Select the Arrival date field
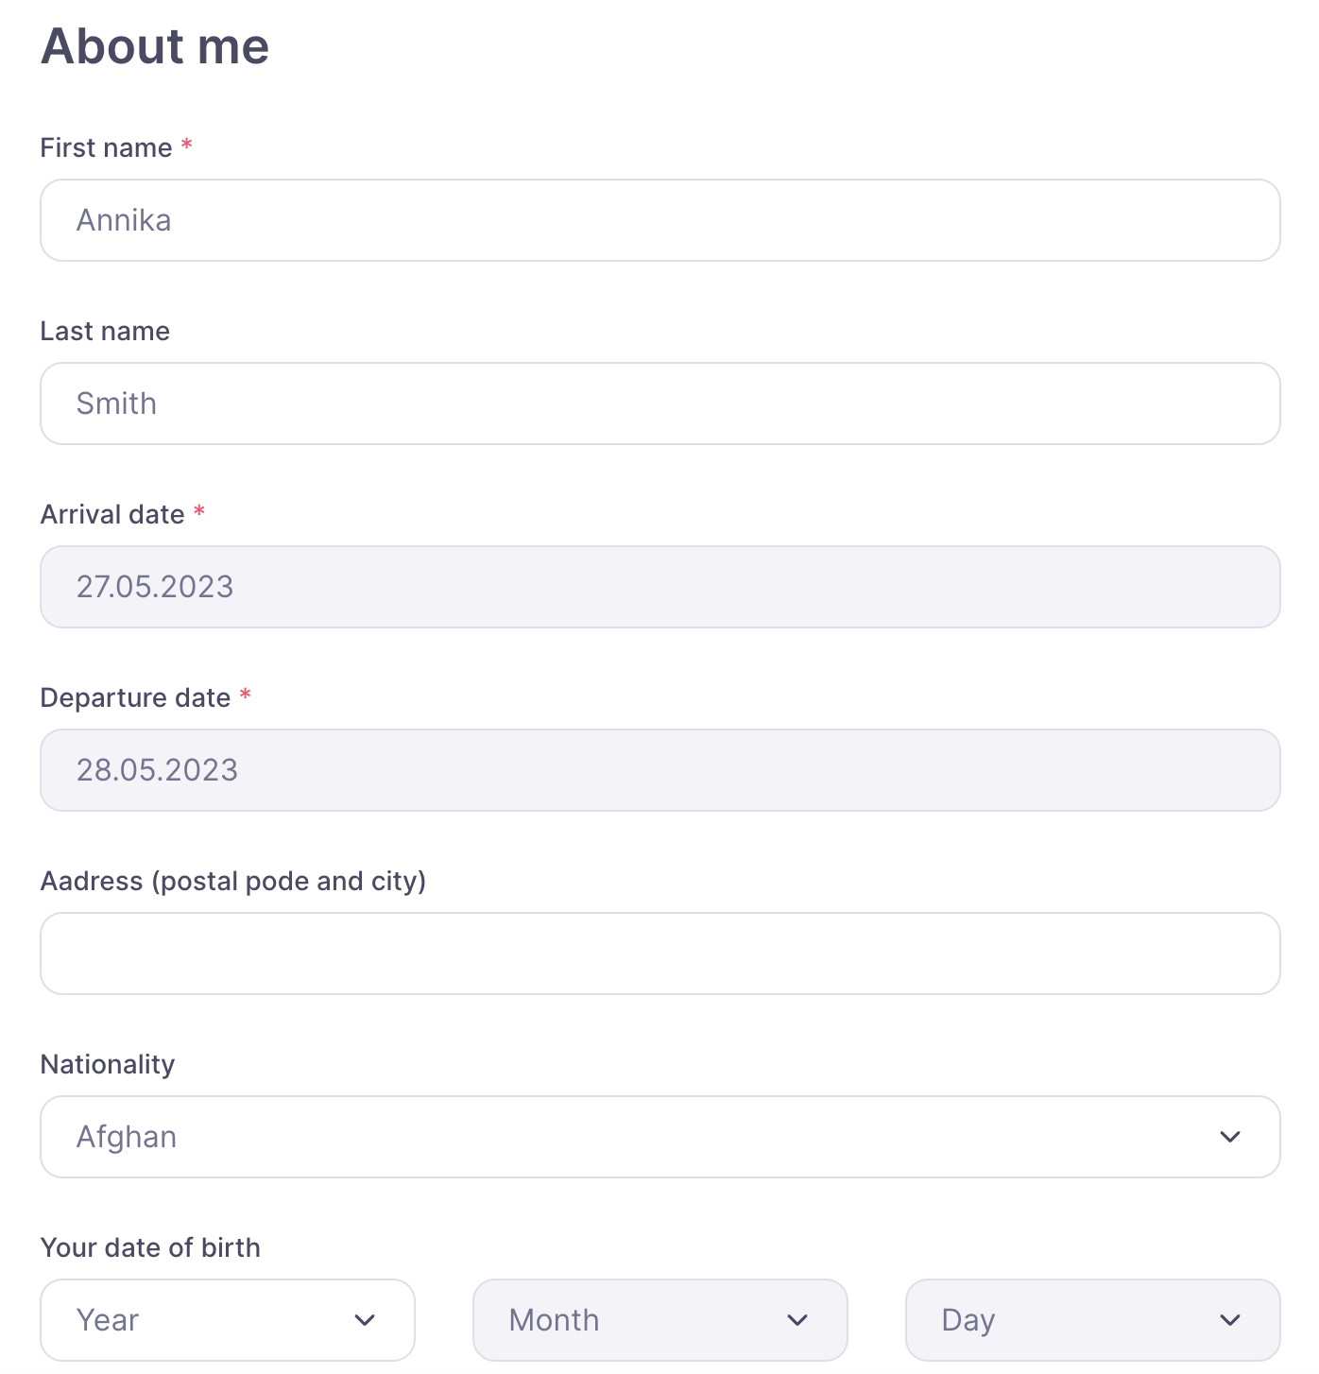Viewport: 1319px width, 1374px height. [659, 587]
